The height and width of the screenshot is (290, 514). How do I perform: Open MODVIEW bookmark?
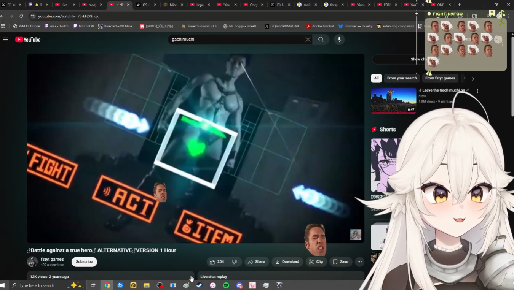[83, 26]
